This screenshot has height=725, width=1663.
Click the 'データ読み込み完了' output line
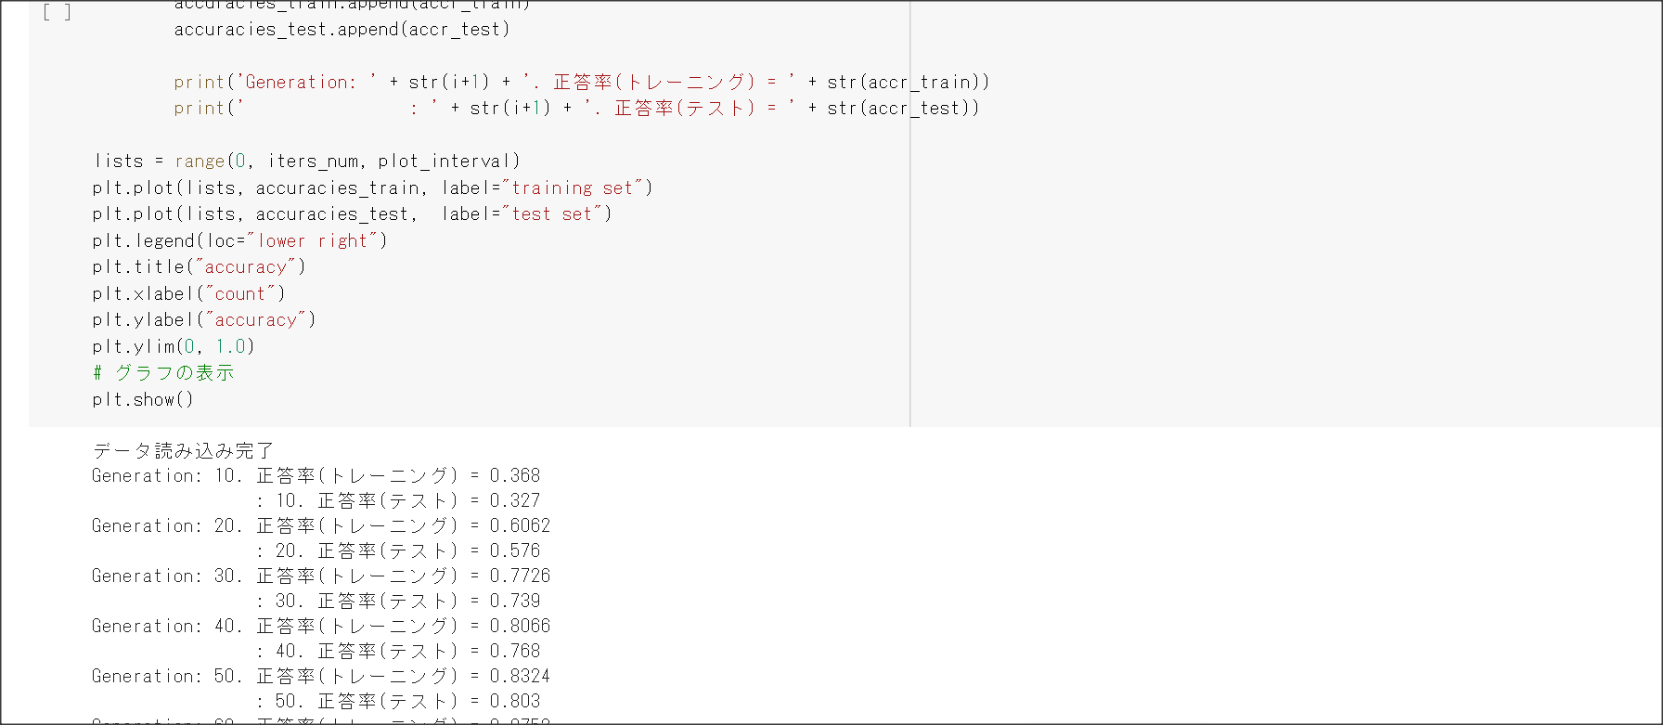184,450
